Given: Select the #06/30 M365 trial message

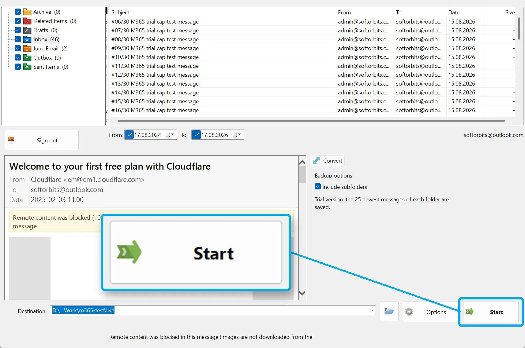Looking at the screenshot, I should [x=312, y=22].
